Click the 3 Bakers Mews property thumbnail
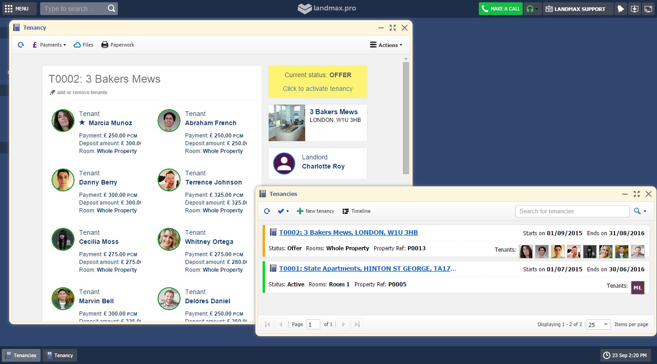The image size is (657, 364). (x=286, y=123)
